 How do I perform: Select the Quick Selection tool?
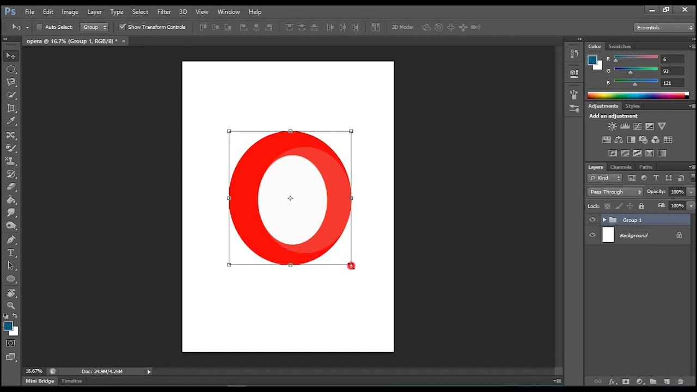[x=11, y=95]
